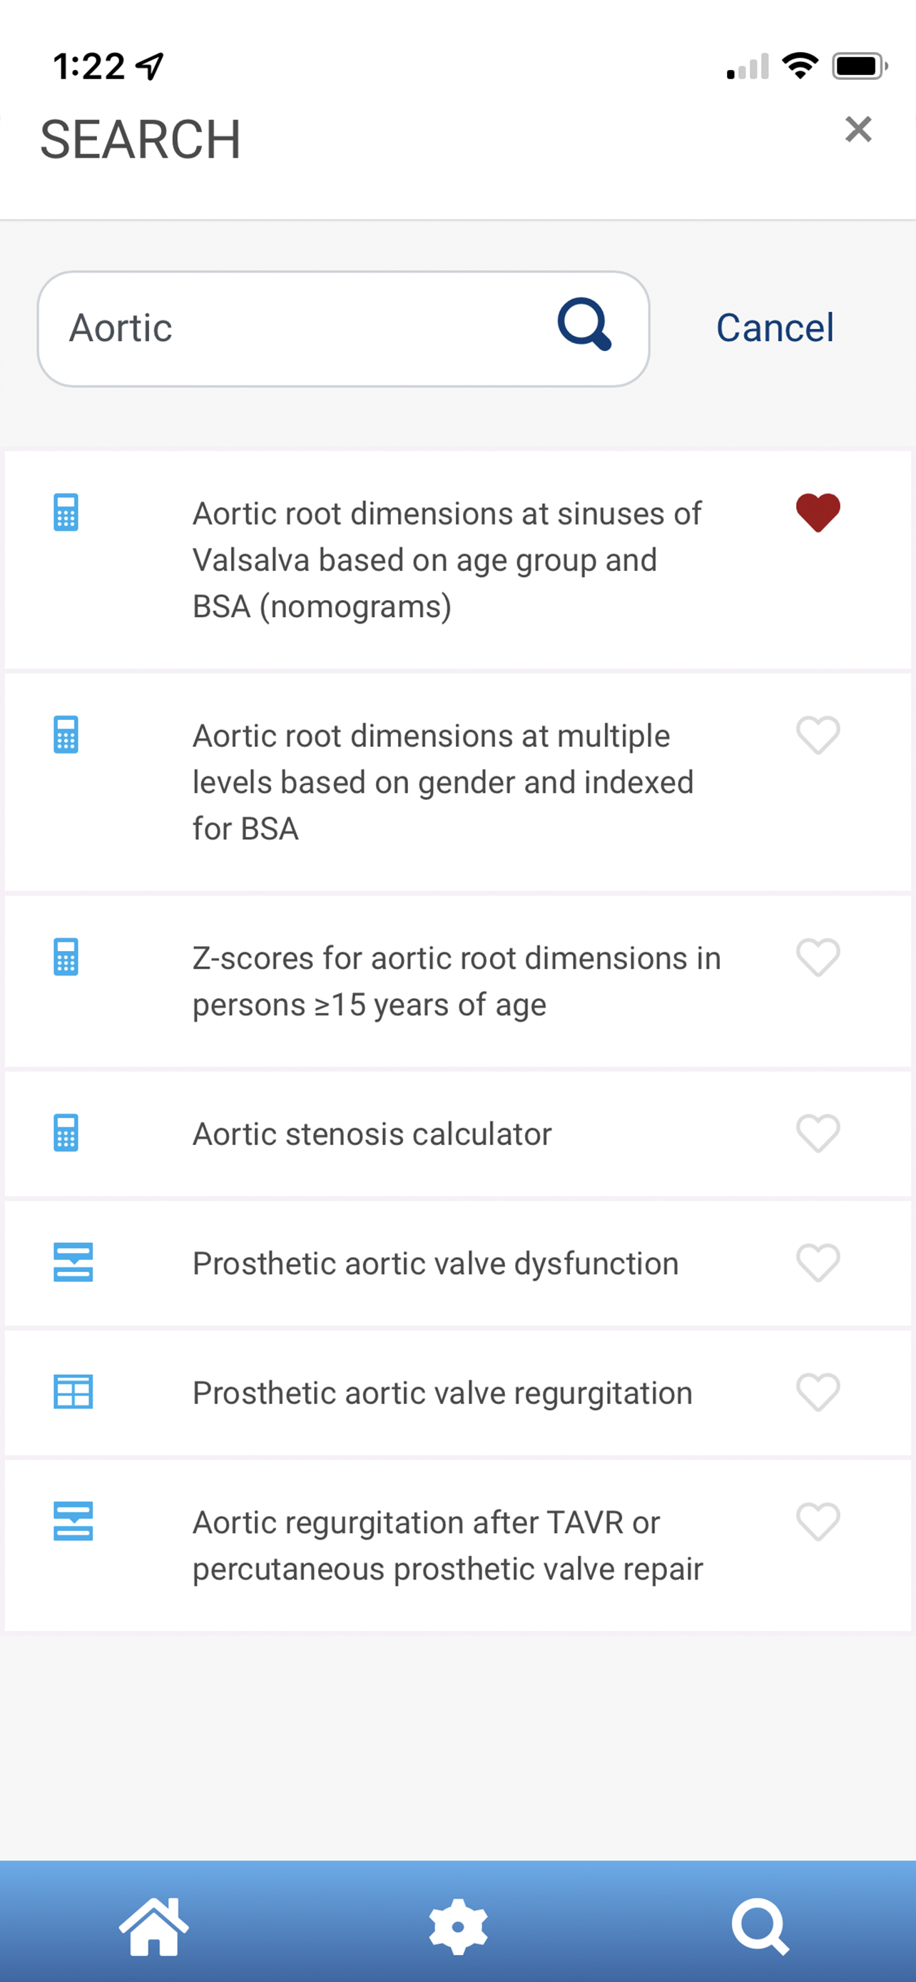
Task: Favorite Prosthetic aortic valve dysfunction with heart
Action: tap(818, 1263)
